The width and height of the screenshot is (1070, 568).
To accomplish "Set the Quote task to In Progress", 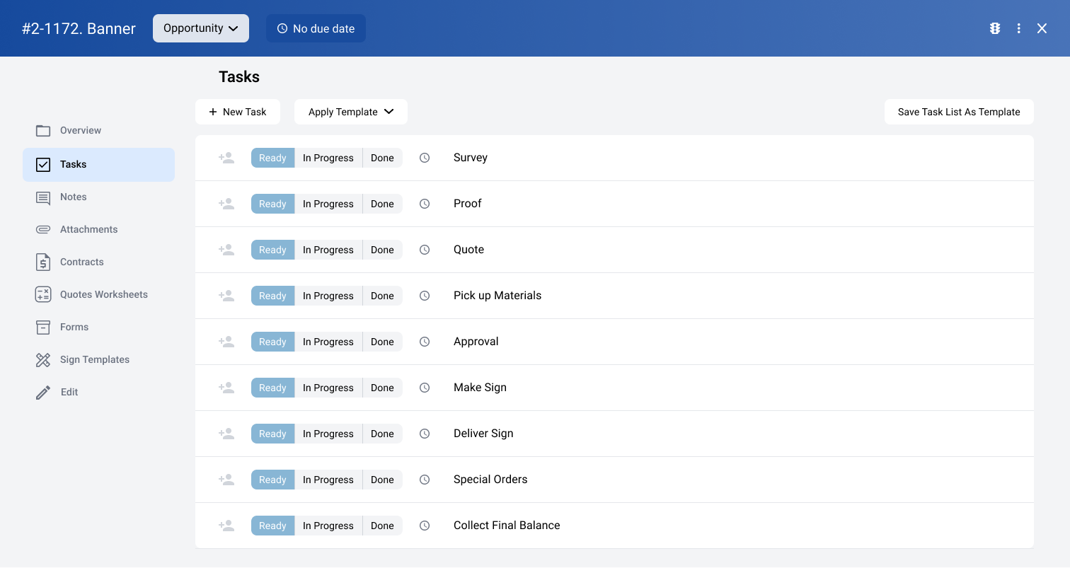I will click(328, 249).
